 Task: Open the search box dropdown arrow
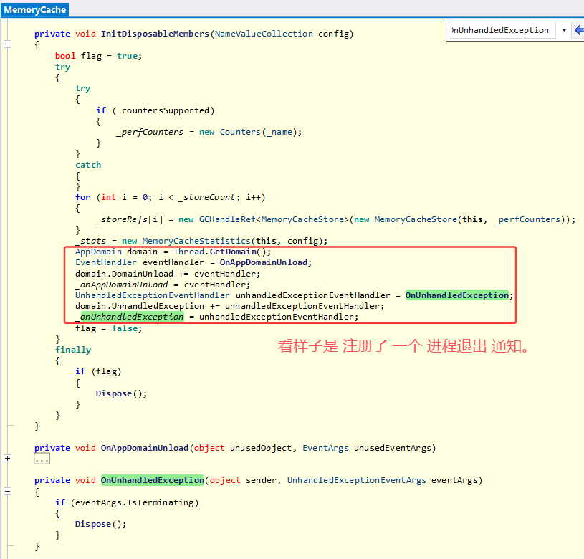[x=564, y=30]
